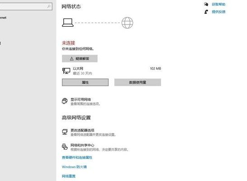The height and width of the screenshot is (181, 247).
Task: Click the 更改适配器选项 adapter icon
Action: coord(65,132)
